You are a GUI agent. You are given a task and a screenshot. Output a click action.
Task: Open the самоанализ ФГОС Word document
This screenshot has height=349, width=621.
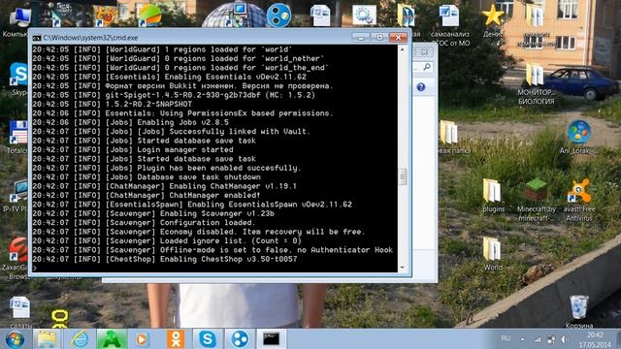pos(449,16)
